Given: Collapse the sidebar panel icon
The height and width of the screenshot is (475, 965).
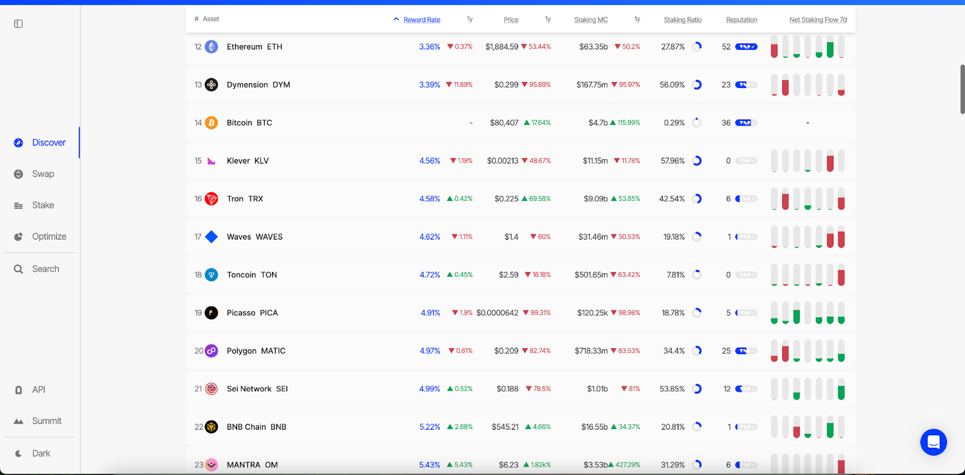Looking at the screenshot, I should pos(19,24).
